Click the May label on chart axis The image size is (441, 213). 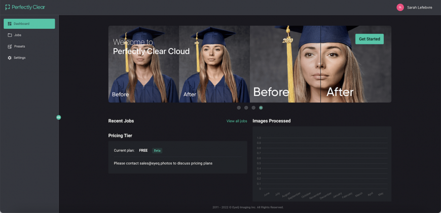(x=381, y=194)
